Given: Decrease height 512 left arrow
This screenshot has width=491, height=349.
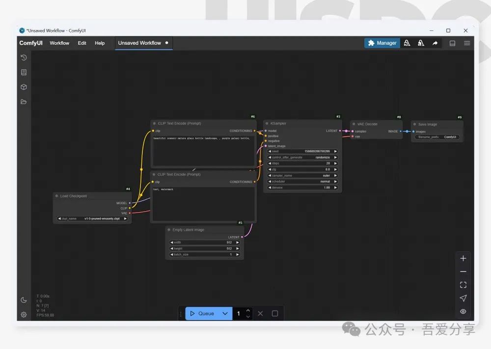Looking at the screenshot, I should coord(171,248).
